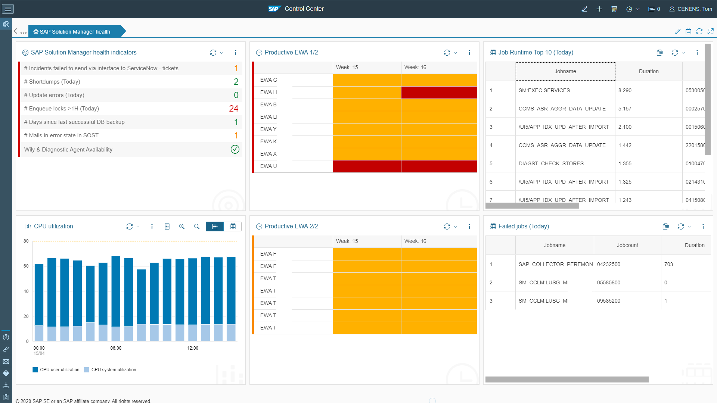
Task: Sort by Jobname column in Job Runtime table
Action: pos(565,71)
